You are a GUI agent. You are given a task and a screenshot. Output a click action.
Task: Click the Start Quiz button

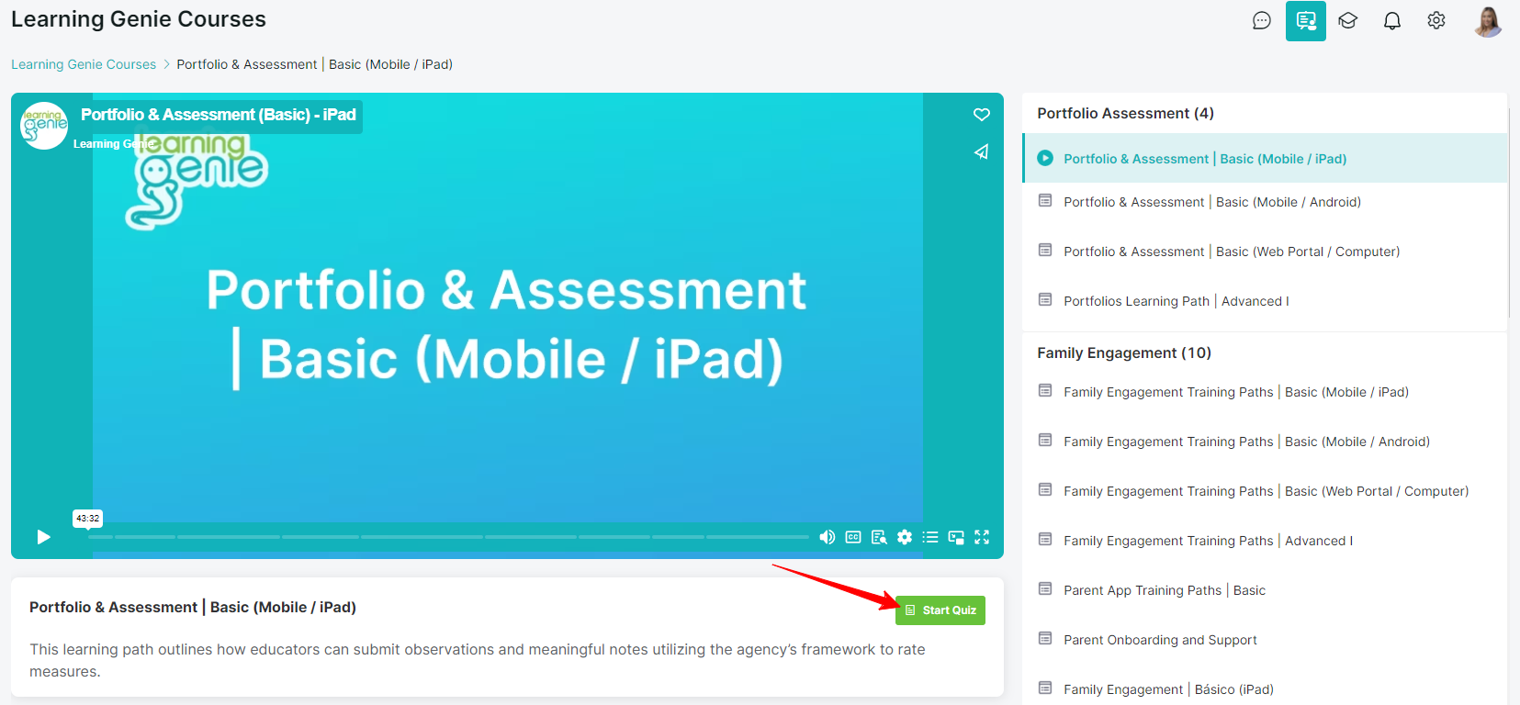click(940, 610)
